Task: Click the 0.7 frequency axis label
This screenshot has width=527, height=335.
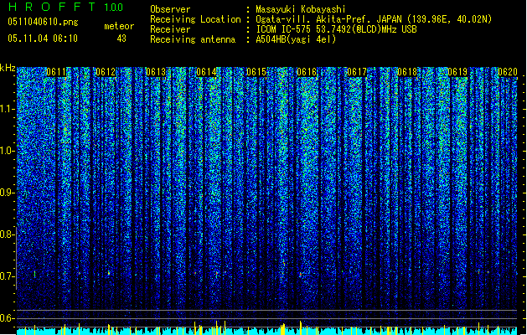Action: (7, 276)
